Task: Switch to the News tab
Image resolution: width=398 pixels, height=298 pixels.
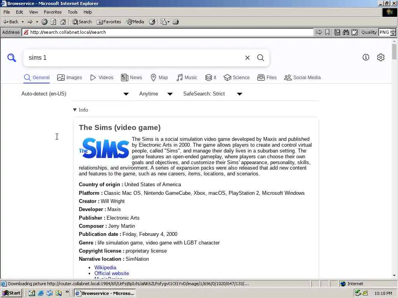Action: coord(131,78)
